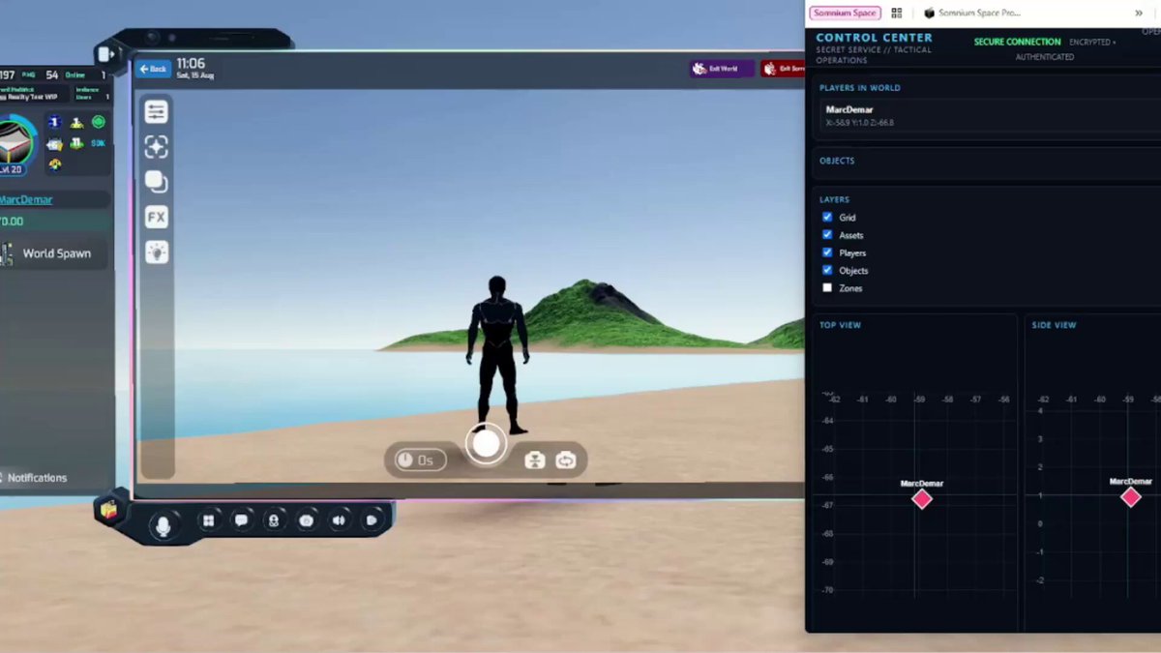Screen dimensions: 1161x653
Task: Select the World Spawn entry
Action: [x=55, y=253]
